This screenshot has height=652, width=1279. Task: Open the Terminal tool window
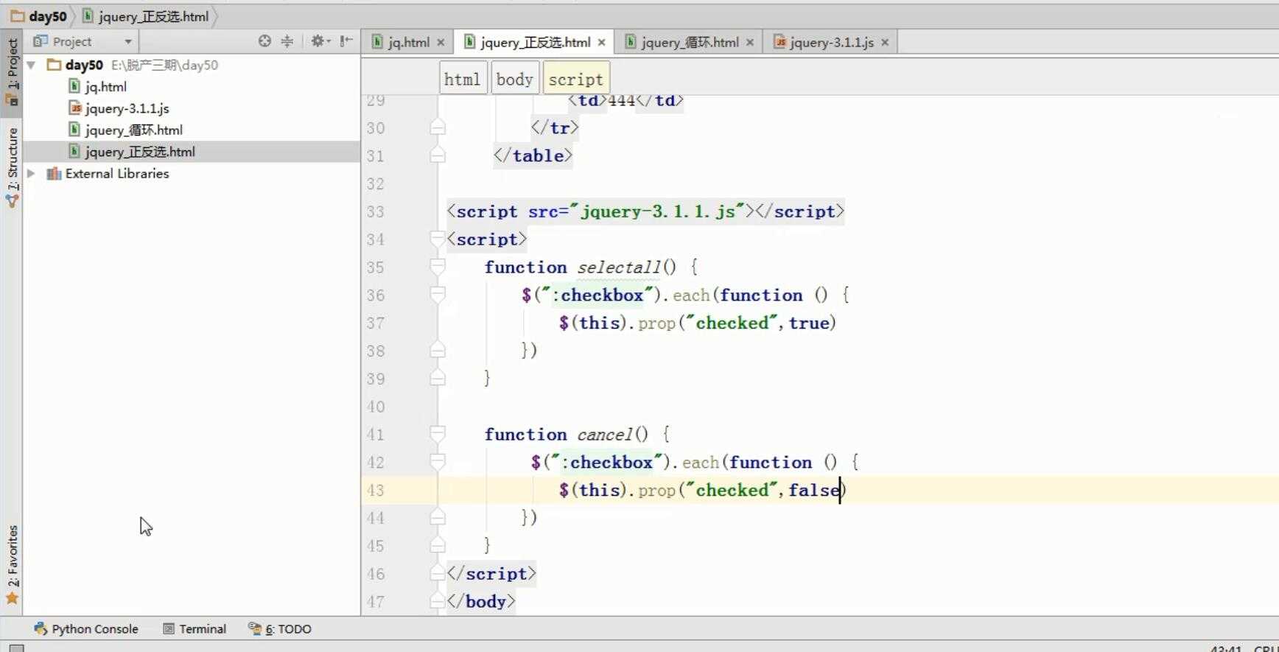point(195,628)
